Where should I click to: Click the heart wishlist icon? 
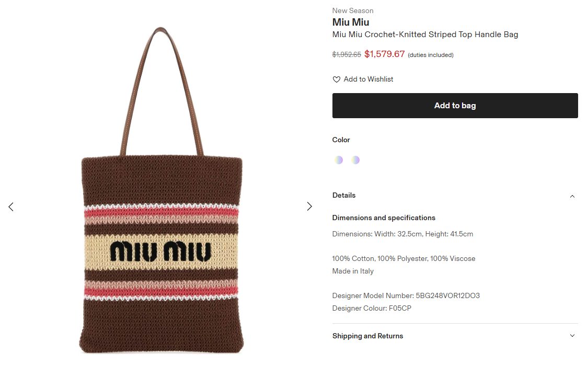[337, 79]
